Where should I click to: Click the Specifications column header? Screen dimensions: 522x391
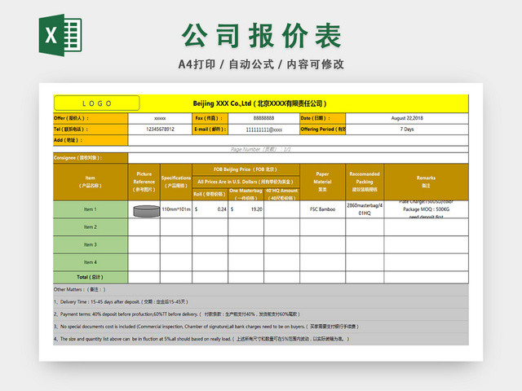click(x=176, y=182)
